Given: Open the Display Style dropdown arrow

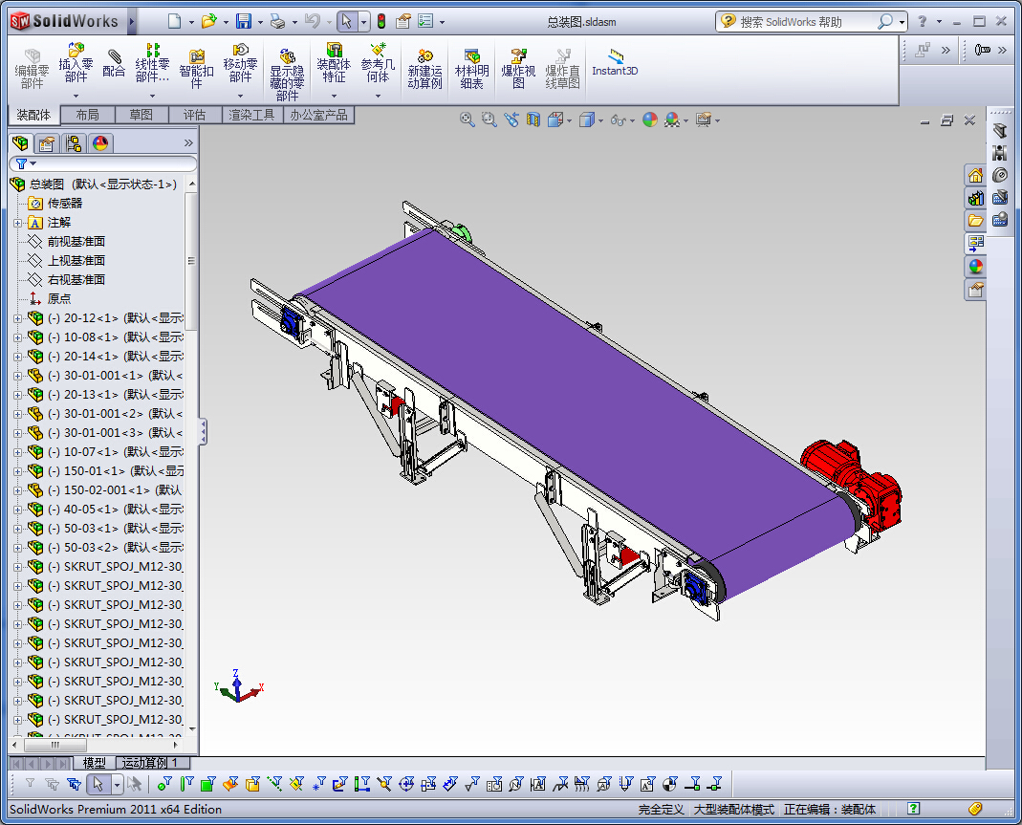Looking at the screenshot, I should click(600, 120).
